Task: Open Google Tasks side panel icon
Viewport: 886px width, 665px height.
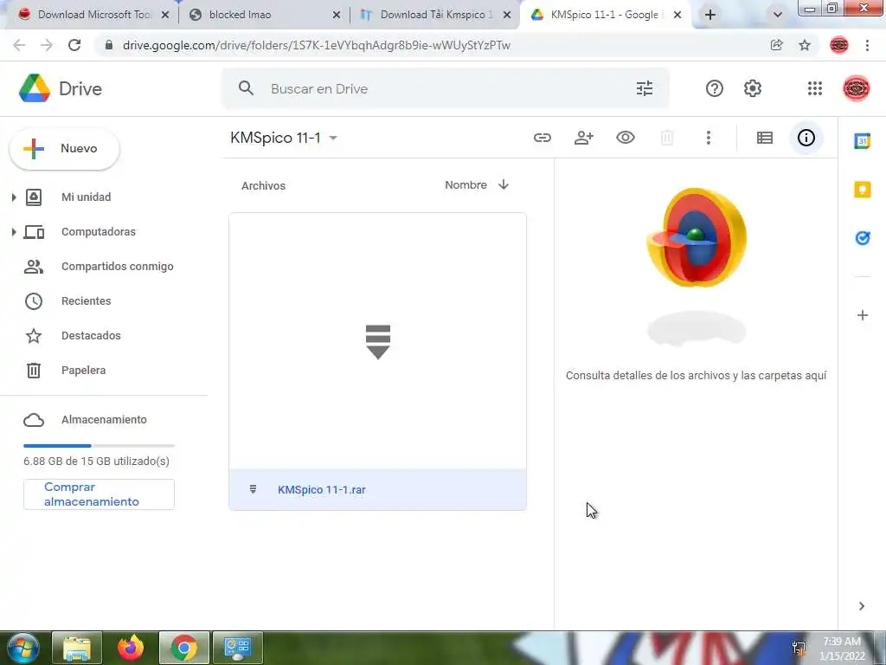Action: 863,238
